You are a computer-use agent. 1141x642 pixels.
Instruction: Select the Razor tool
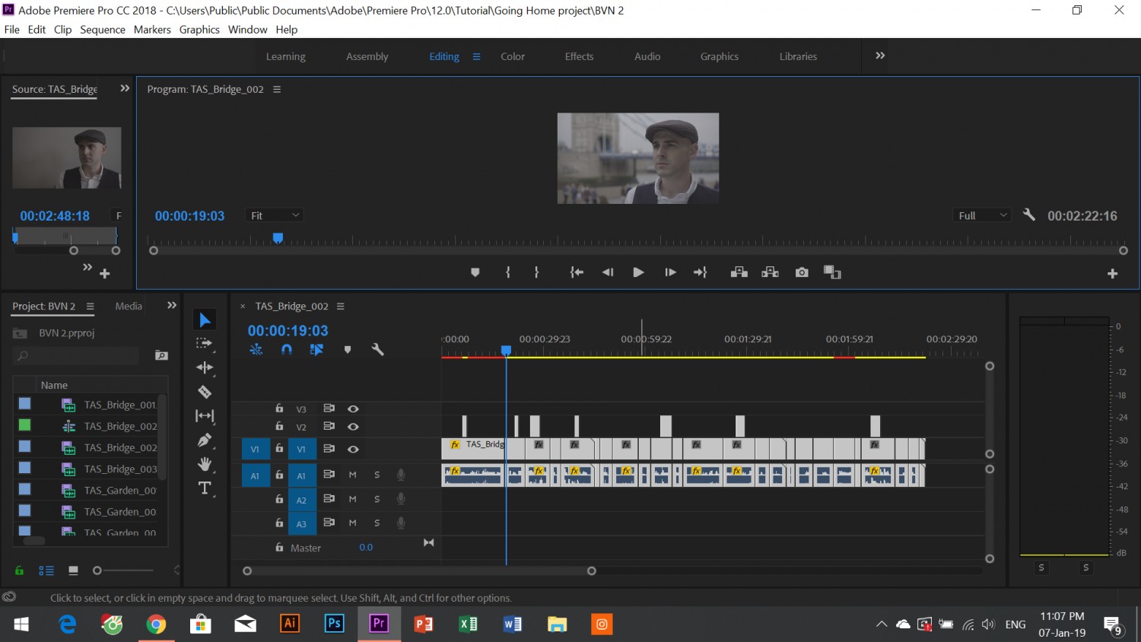pos(205,392)
